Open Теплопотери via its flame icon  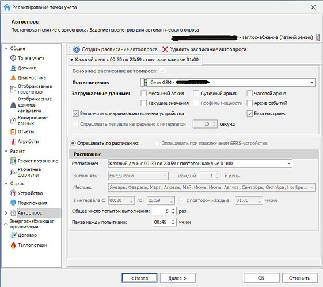[x=13, y=245]
